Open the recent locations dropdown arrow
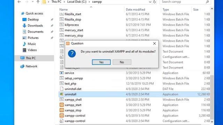The image size is (223, 125). [x=32, y=2]
